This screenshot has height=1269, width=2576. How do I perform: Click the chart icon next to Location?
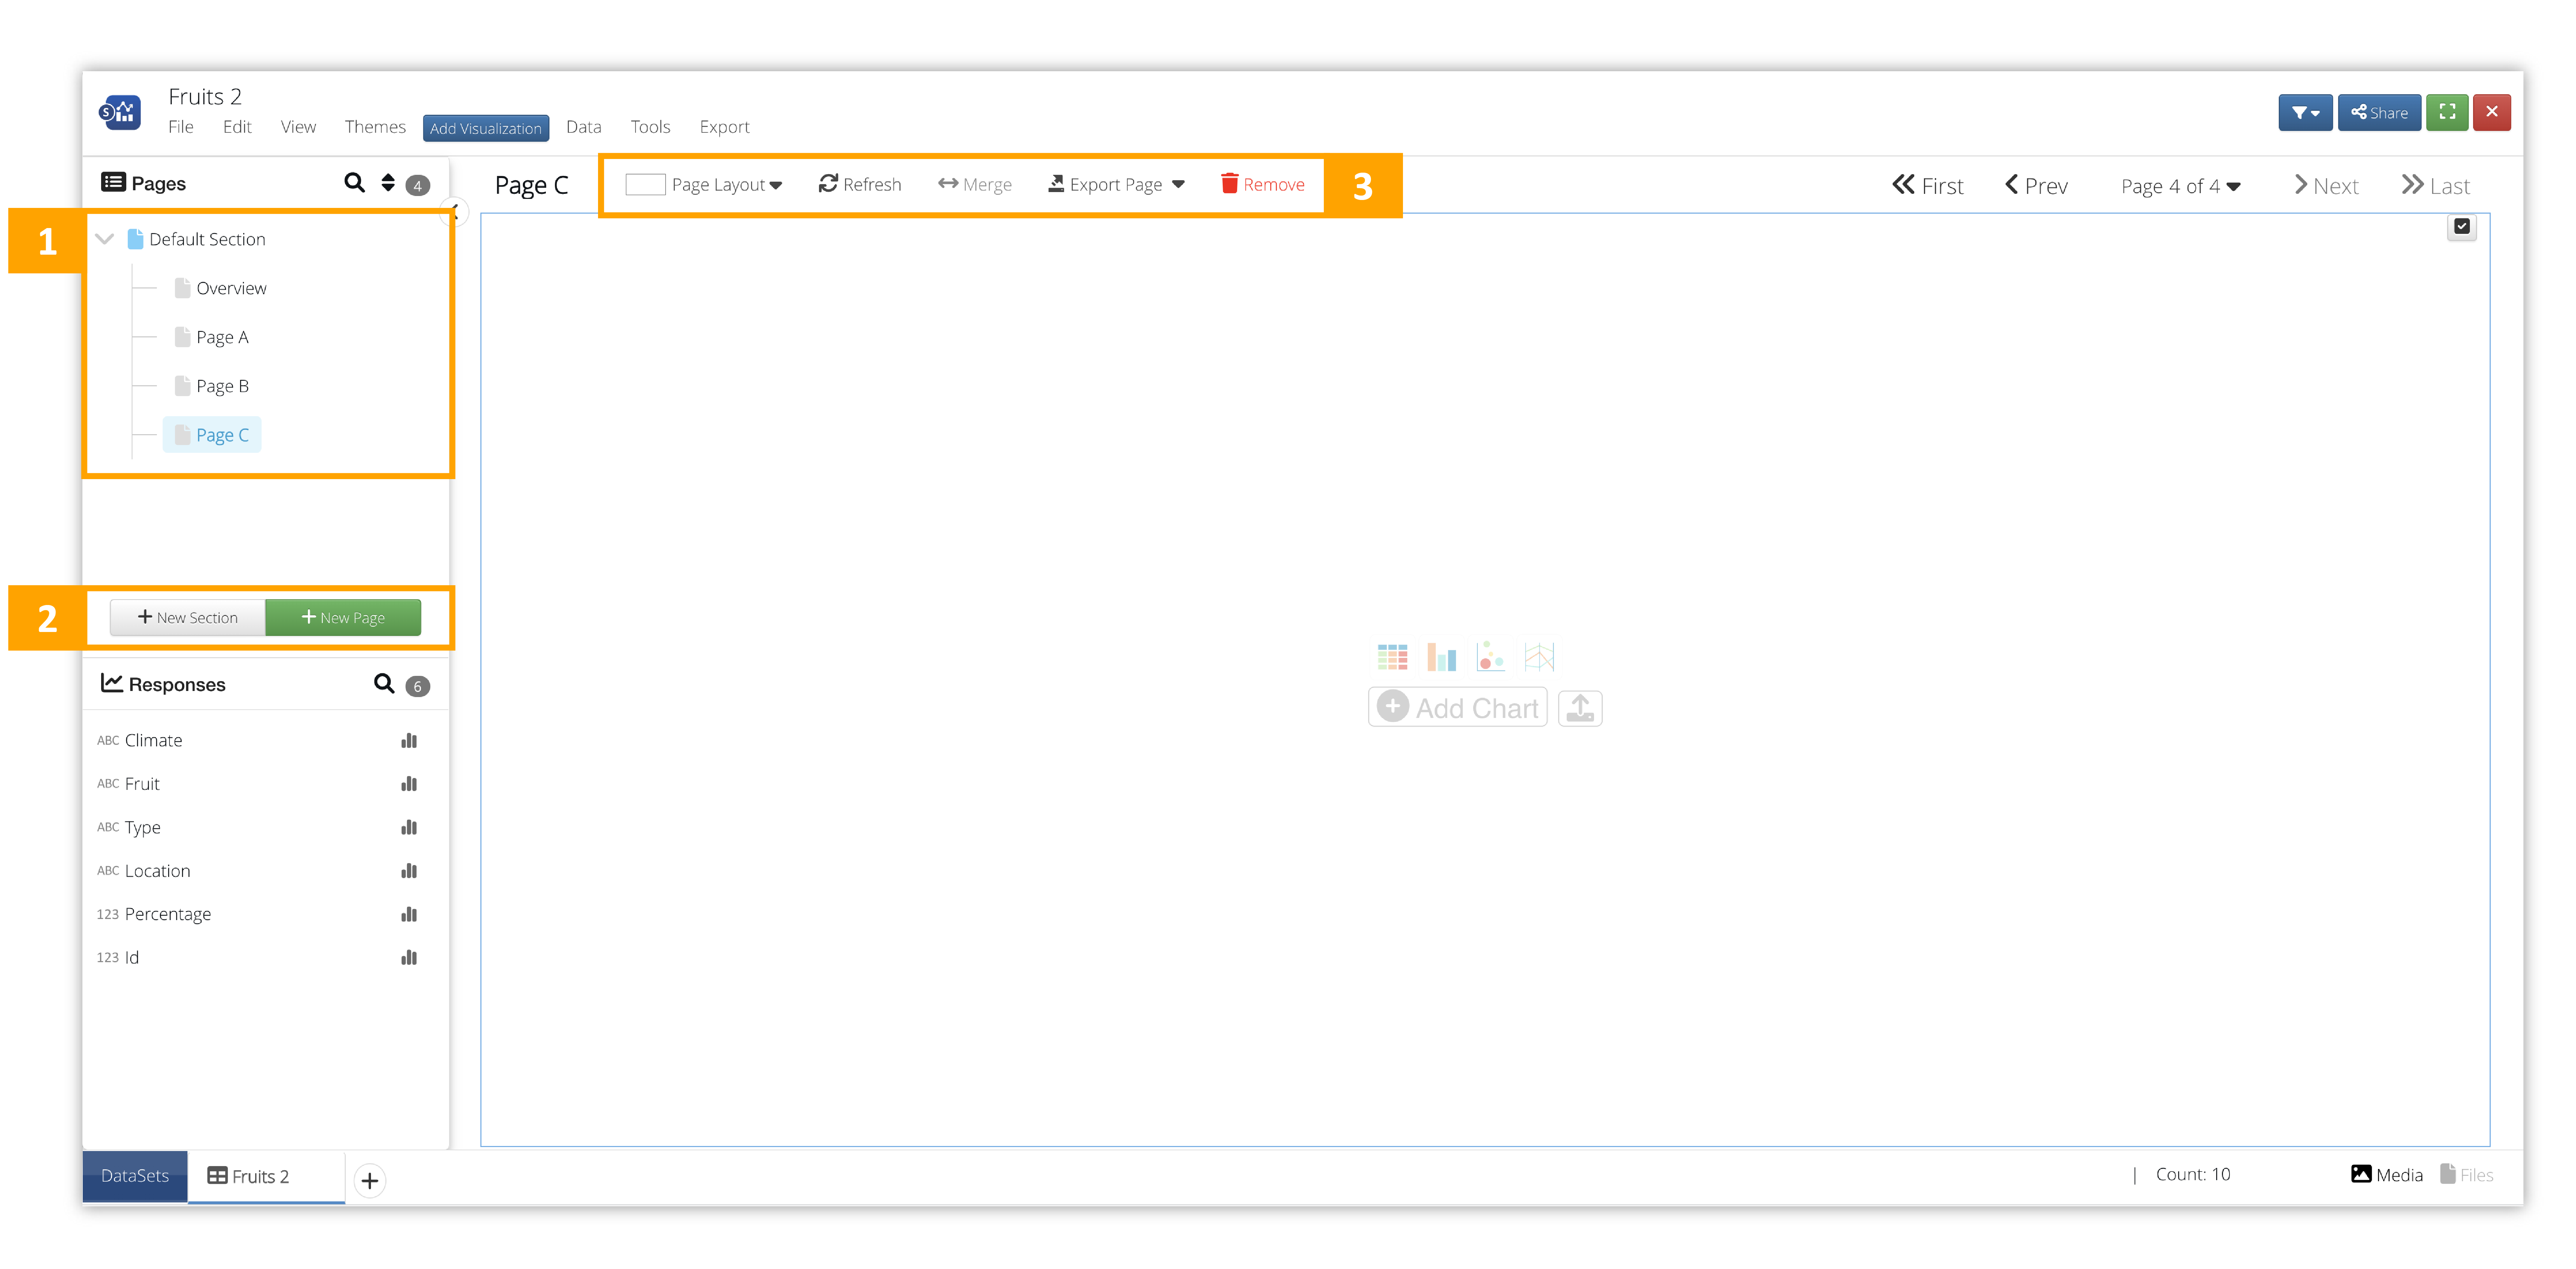pos(409,871)
